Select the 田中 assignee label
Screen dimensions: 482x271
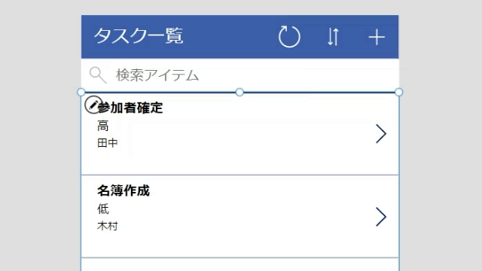(x=108, y=143)
